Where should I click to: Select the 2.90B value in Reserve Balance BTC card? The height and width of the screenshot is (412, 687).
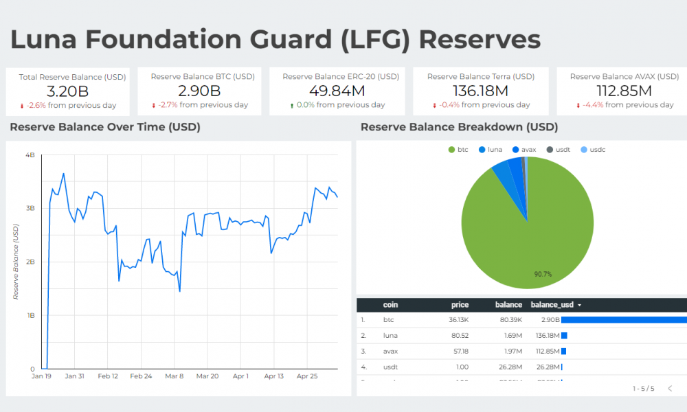199,91
